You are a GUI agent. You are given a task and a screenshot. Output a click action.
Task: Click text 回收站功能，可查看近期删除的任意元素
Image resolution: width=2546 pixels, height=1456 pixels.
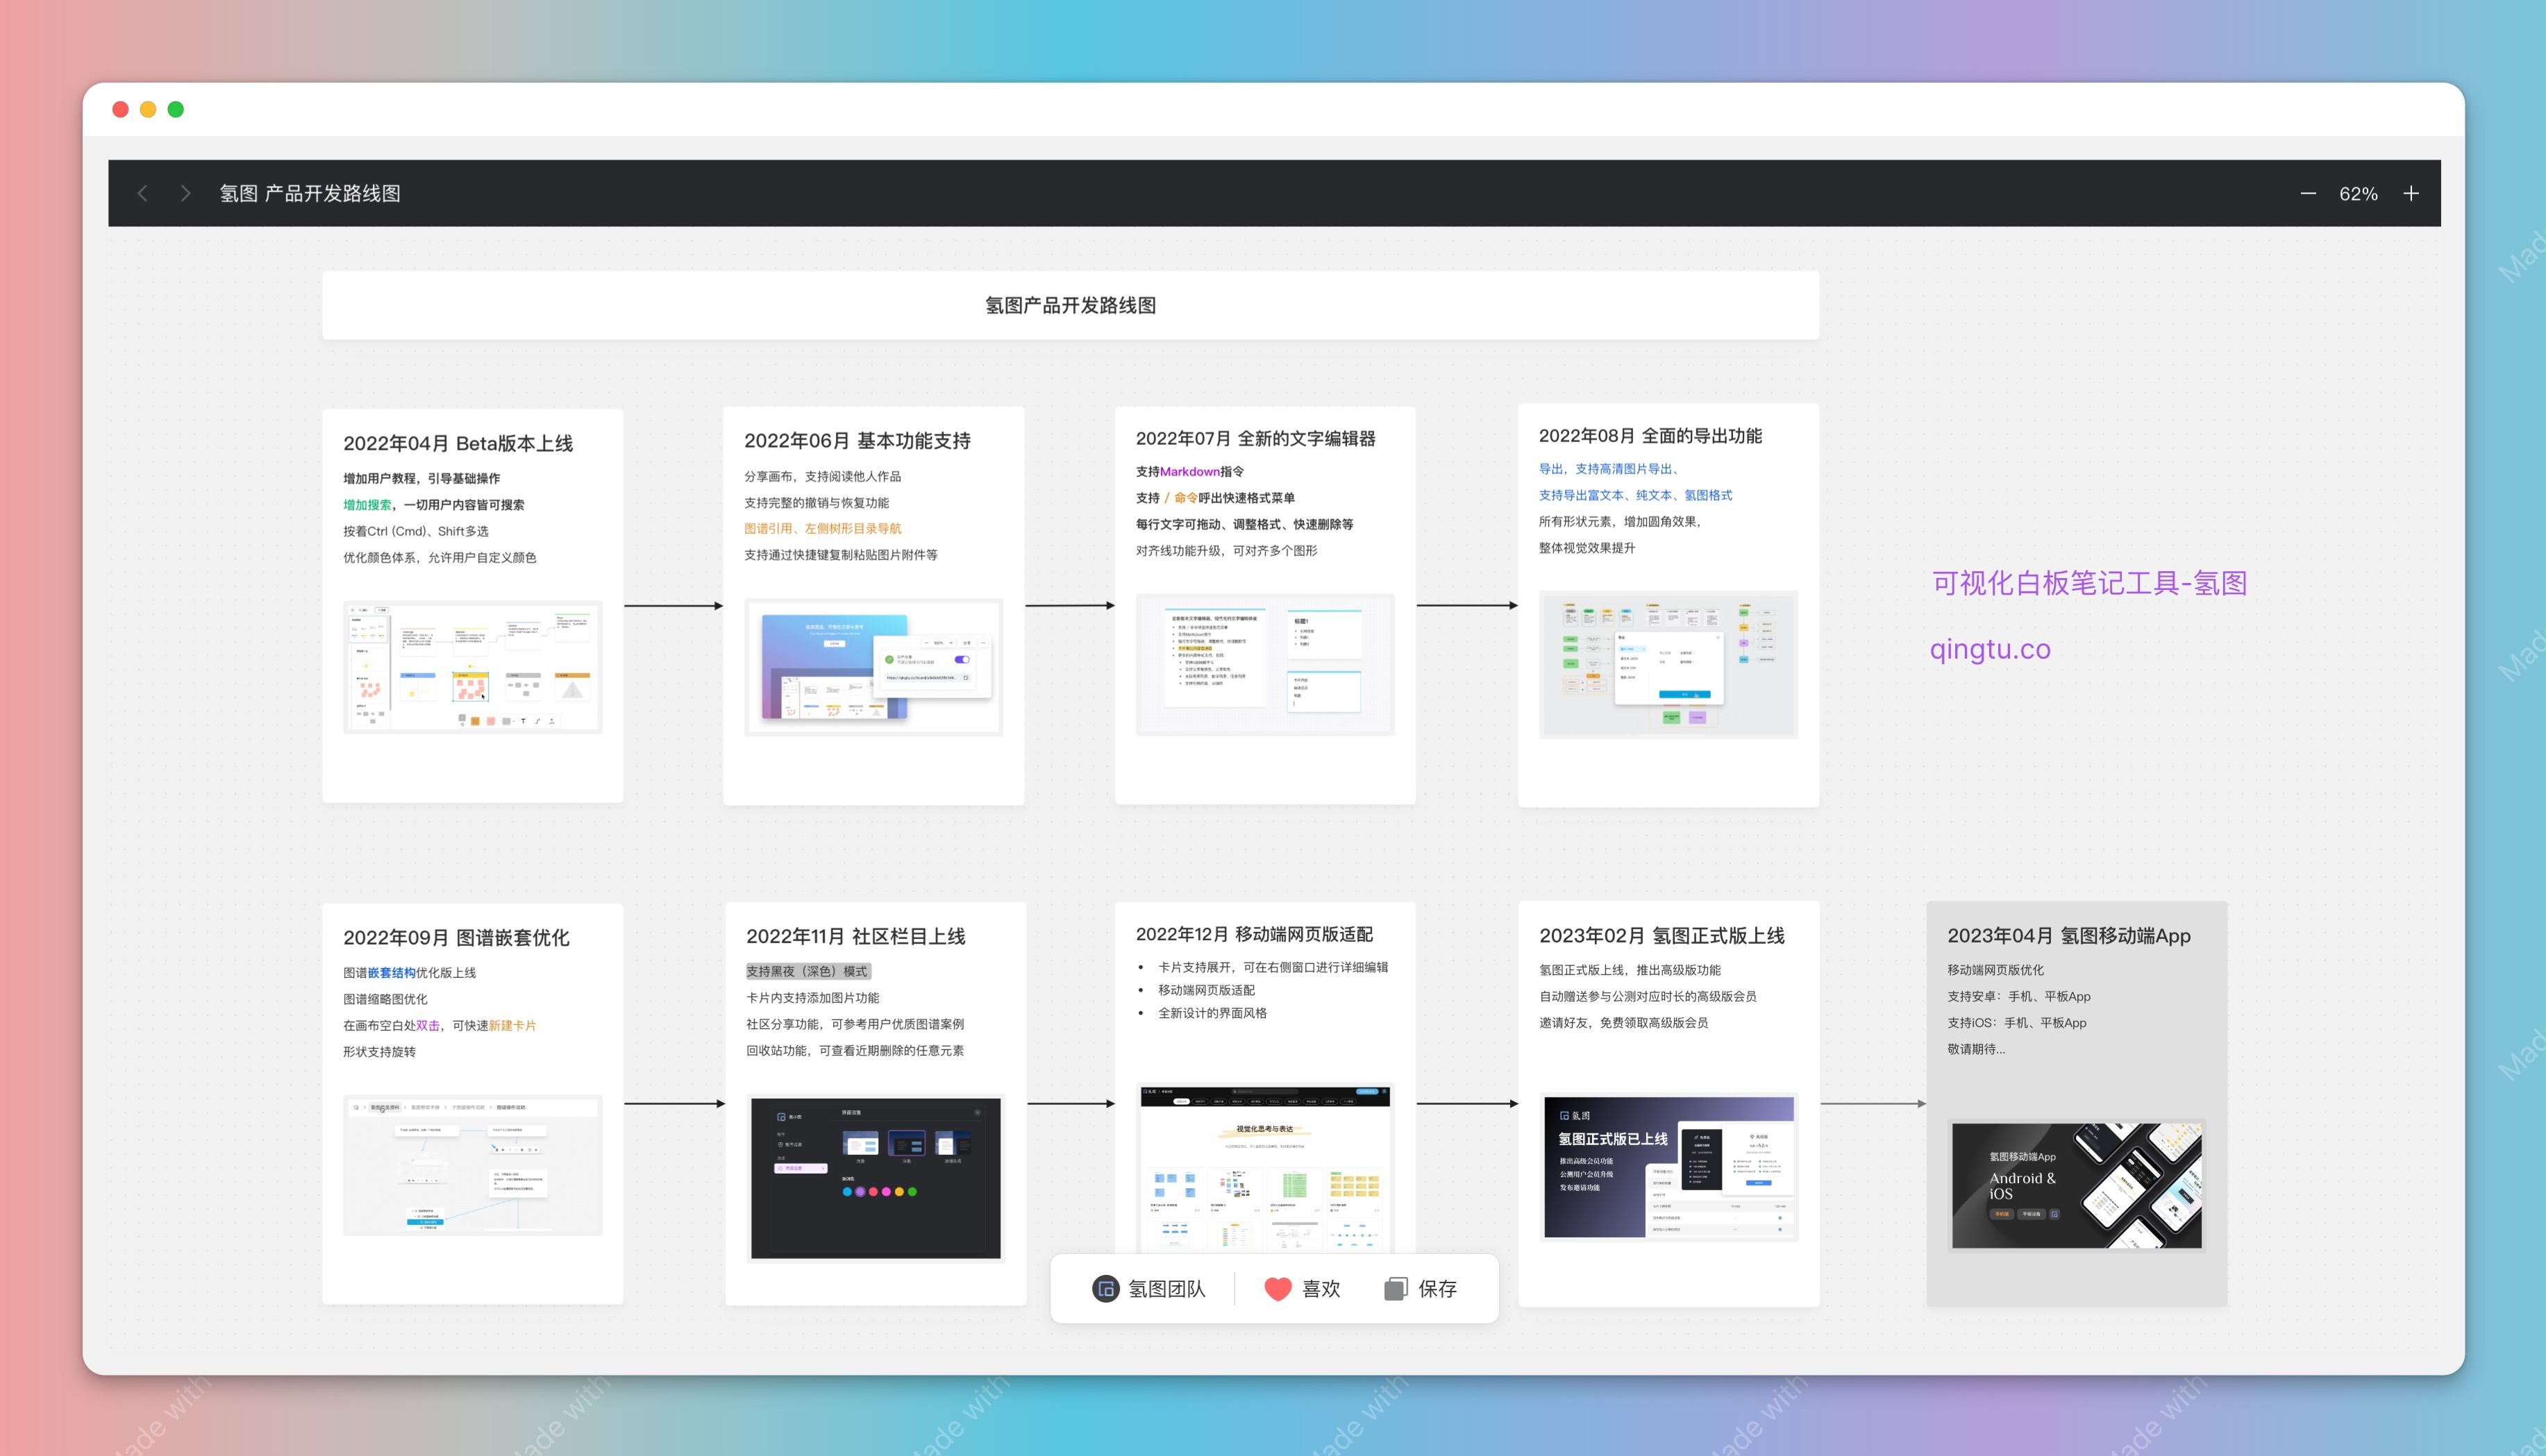tap(855, 1051)
